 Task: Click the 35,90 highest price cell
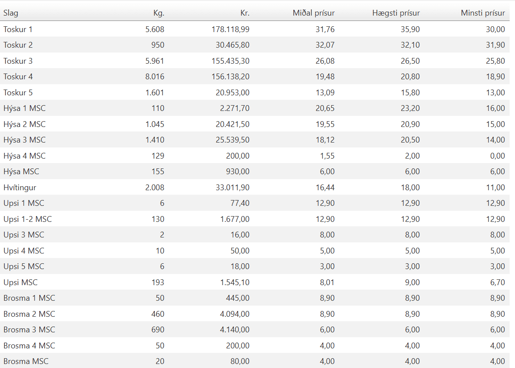(x=410, y=29)
